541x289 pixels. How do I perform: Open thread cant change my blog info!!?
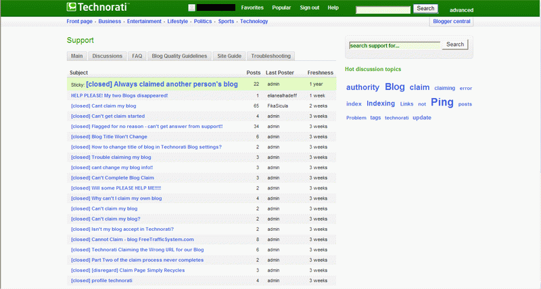click(112, 167)
